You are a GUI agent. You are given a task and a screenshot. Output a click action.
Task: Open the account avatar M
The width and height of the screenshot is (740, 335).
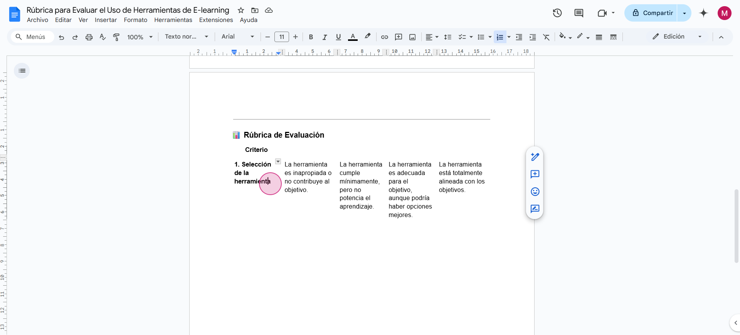click(725, 13)
